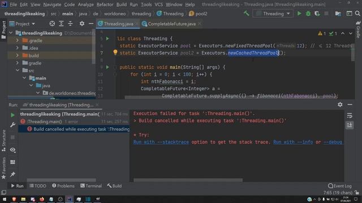Open Search Everywhere magnifier icon
Image resolution: width=362 pixels, height=203 pixels.
[x=357, y=14]
